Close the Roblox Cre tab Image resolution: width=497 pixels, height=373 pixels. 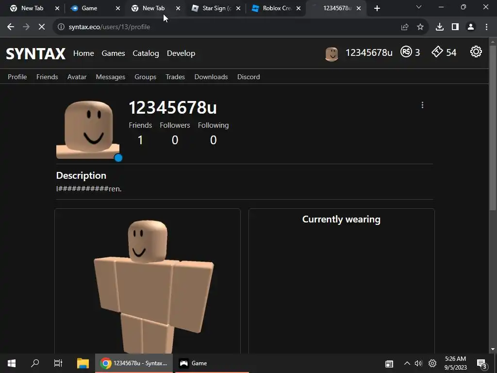pyautogui.click(x=298, y=8)
